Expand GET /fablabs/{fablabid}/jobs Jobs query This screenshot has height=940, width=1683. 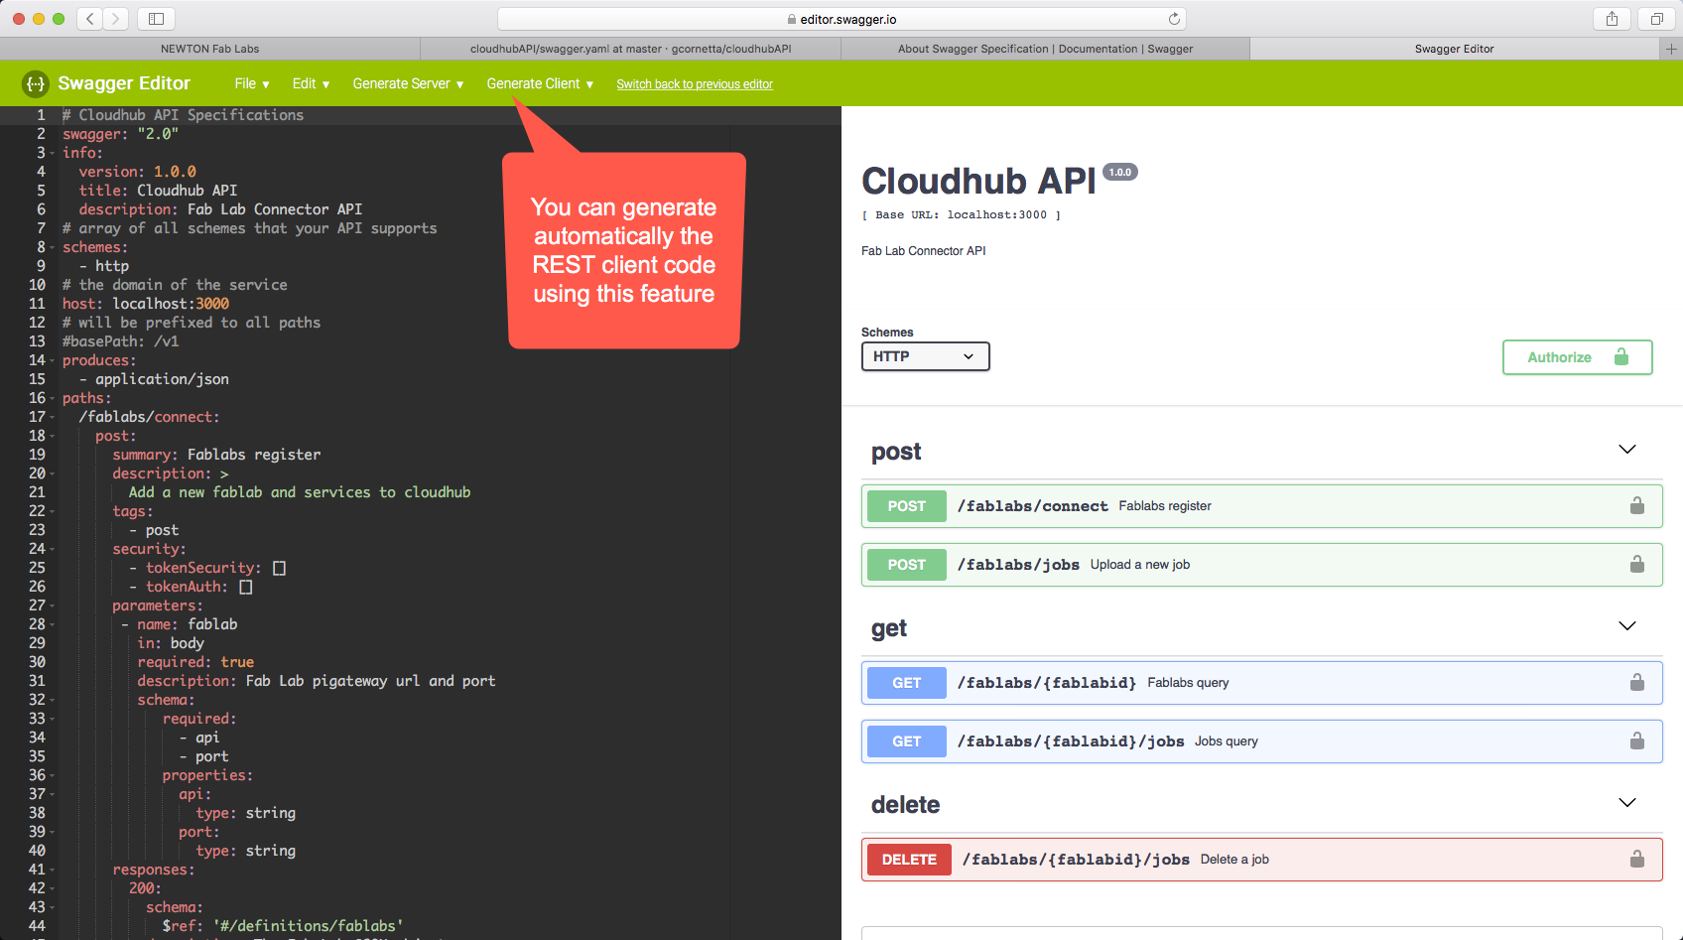(x=1261, y=741)
